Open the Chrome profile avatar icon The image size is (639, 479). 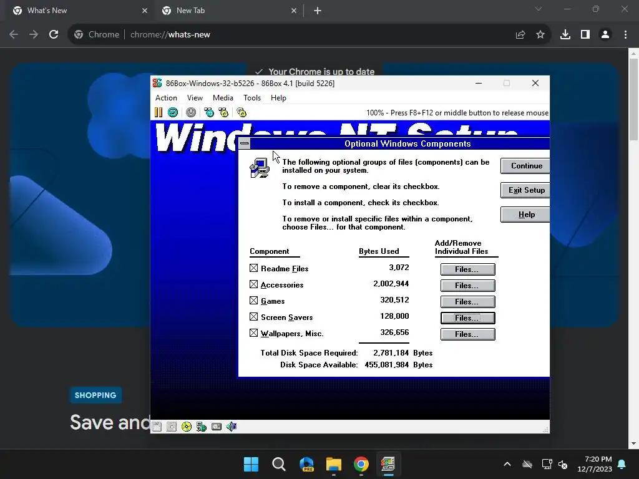point(605,35)
